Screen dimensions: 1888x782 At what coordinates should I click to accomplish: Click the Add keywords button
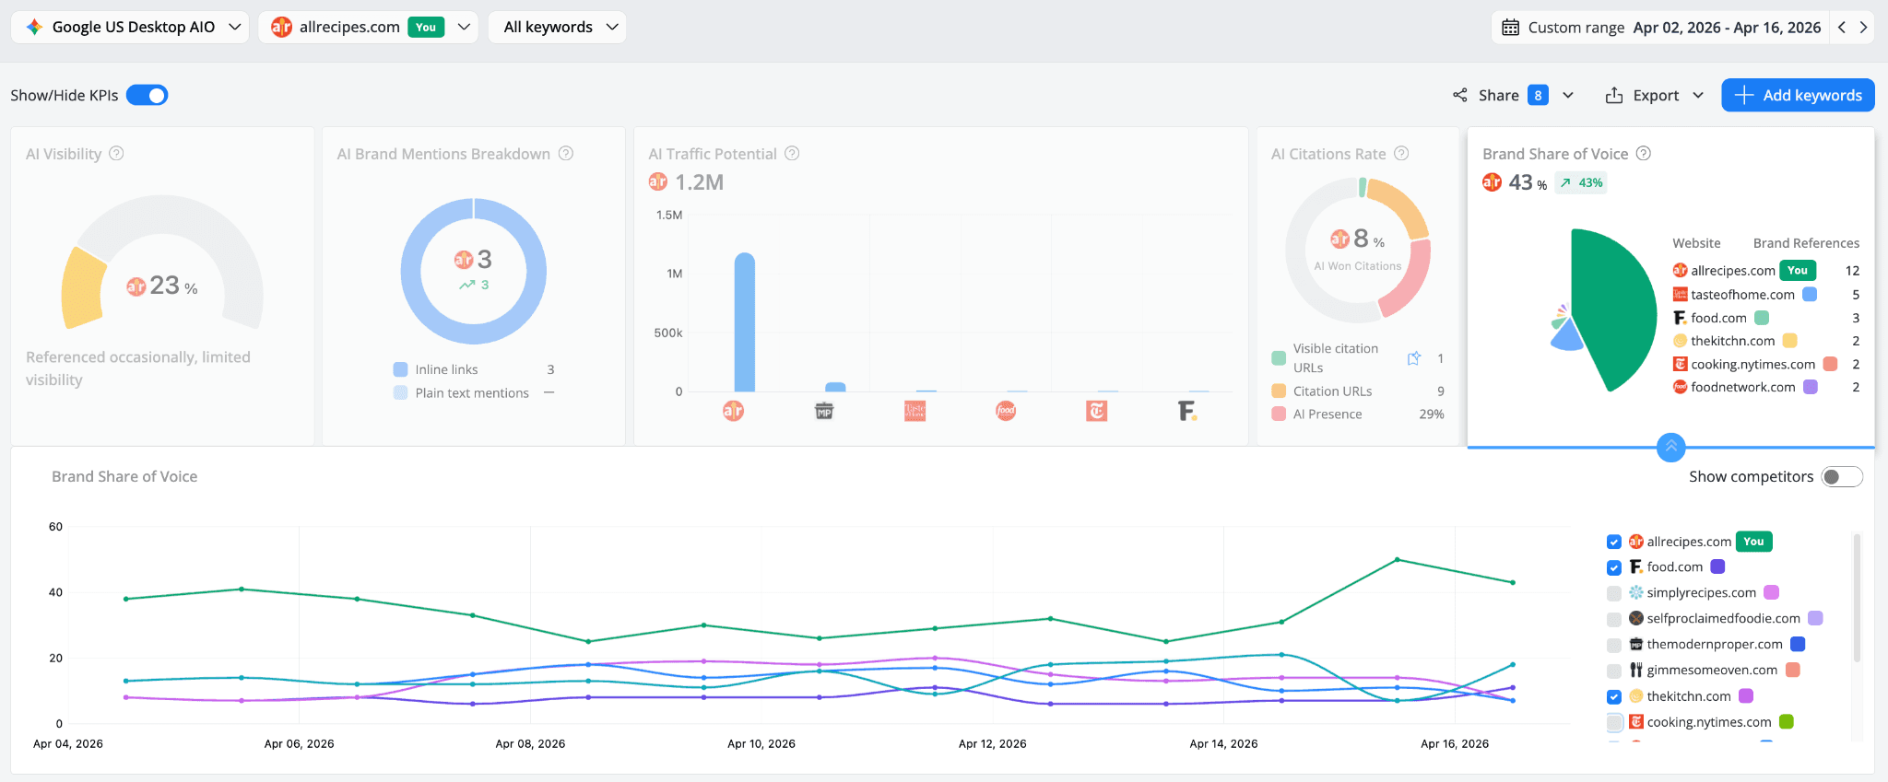tap(1798, 95)
